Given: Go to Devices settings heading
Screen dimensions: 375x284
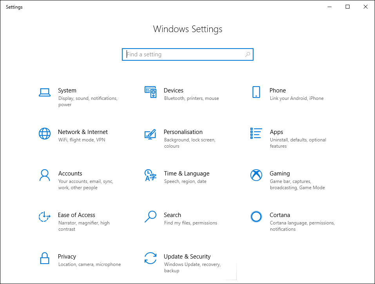Looking at the screenshot, I should click(x=173, y=90).
